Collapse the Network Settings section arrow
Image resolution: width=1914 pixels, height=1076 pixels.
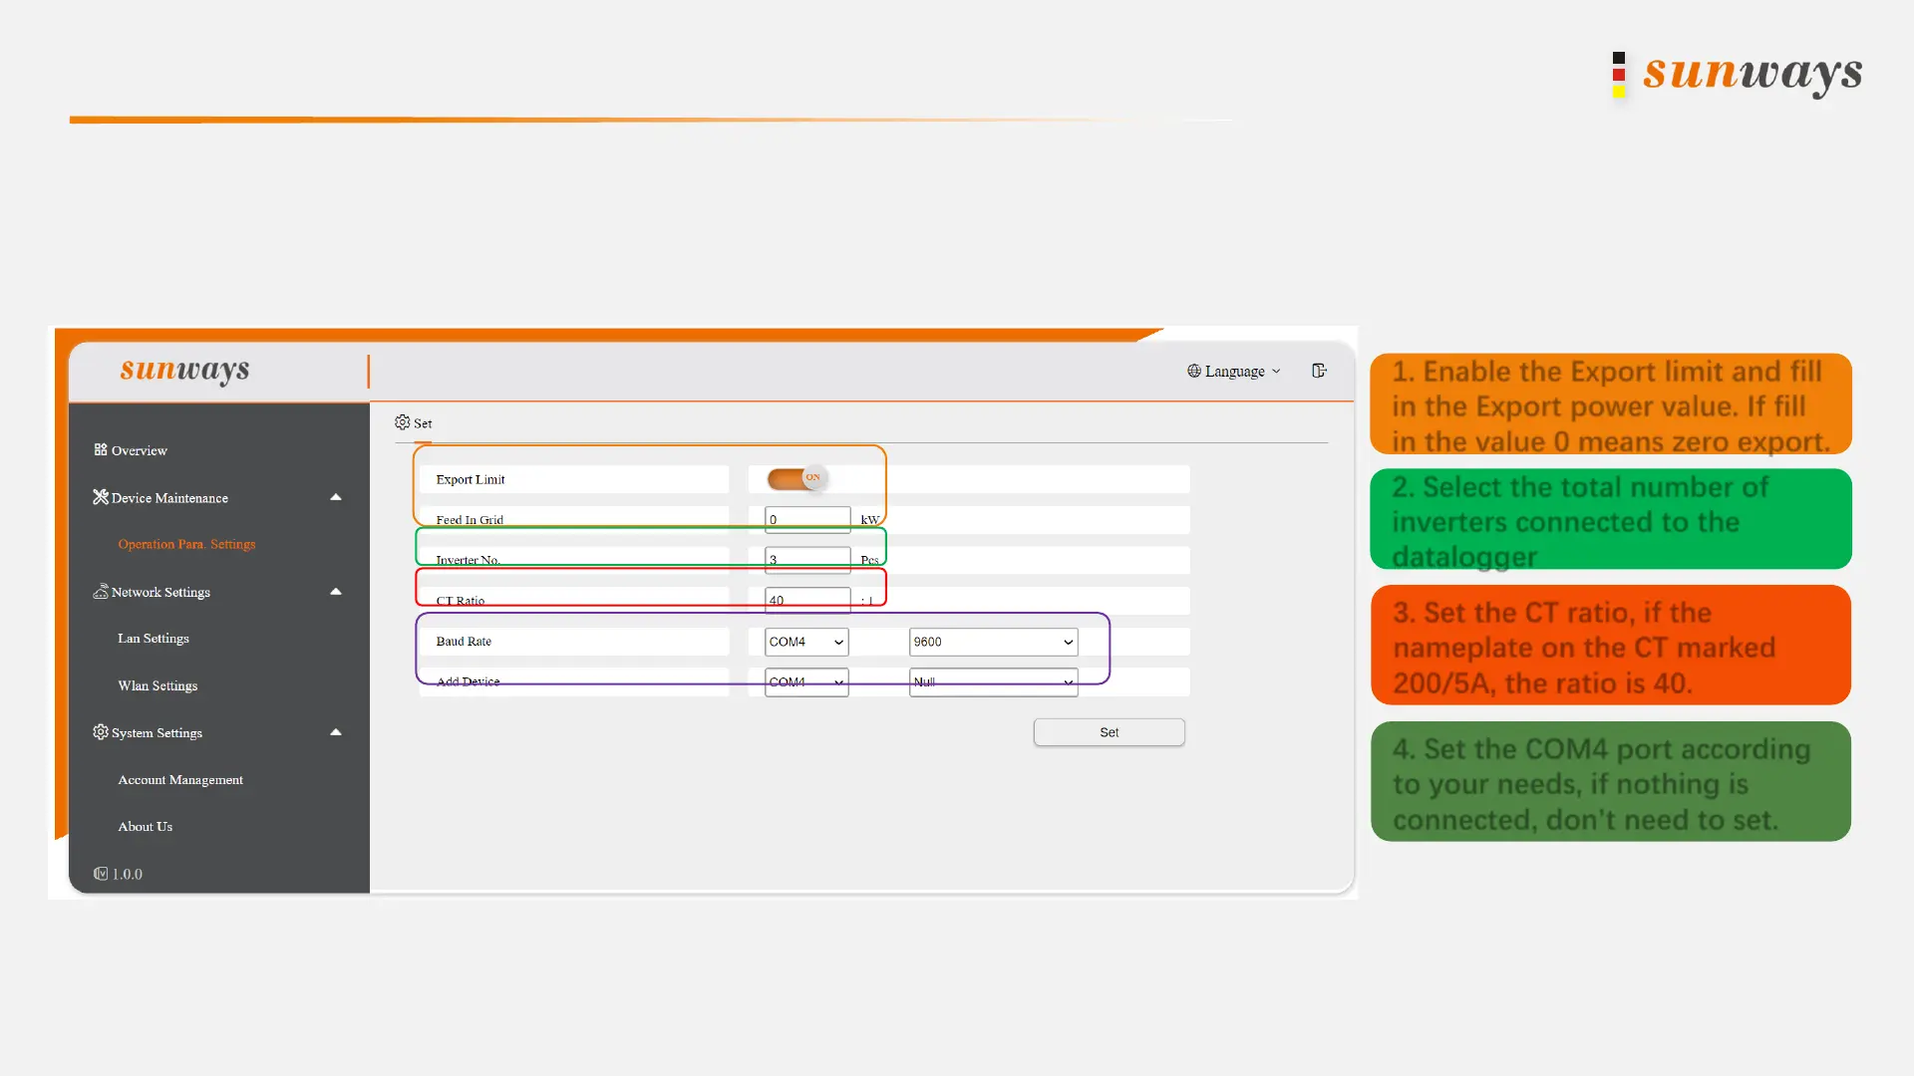point(336,592)
